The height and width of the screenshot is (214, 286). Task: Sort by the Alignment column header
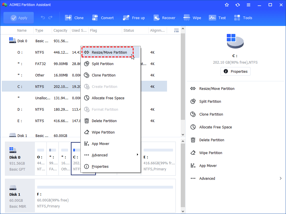point(157,31)
